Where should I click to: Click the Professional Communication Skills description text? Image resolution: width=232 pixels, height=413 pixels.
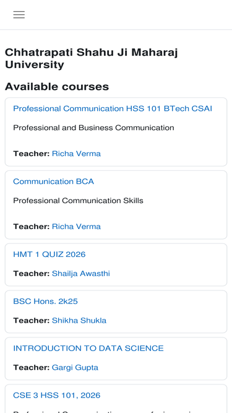click(78, 201)
